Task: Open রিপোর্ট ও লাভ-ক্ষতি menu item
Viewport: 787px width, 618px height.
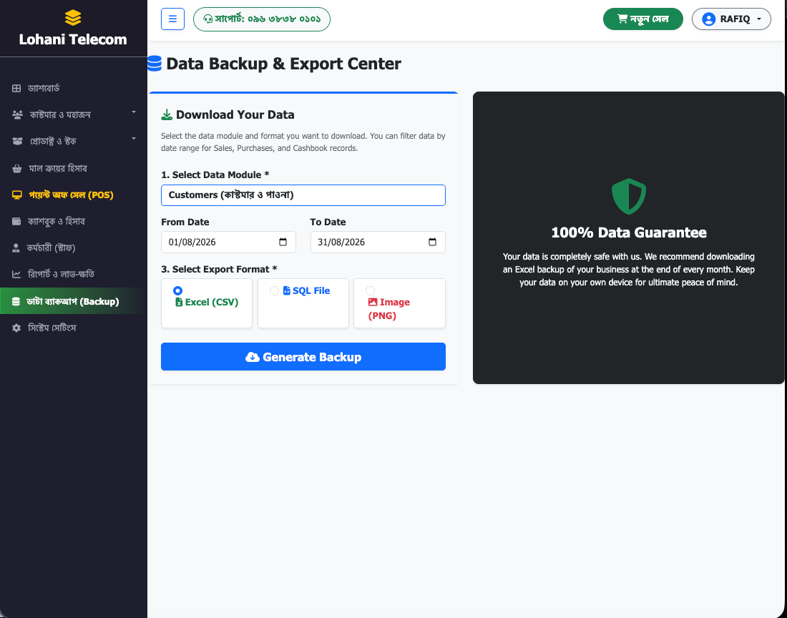Action: point(74,275)
